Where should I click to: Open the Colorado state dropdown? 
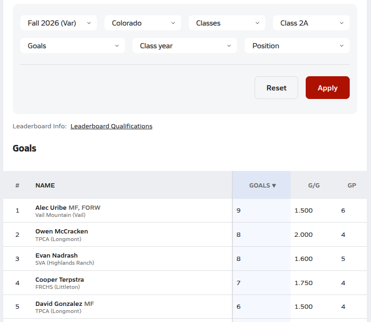click(143, 23)
